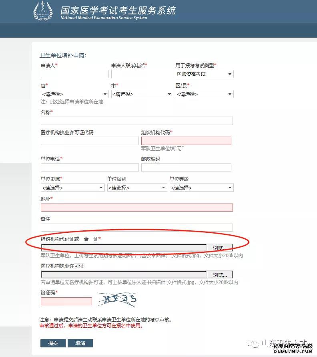Expand the 省 province dropdown
This screenshot has width=317, height=357.
point(74,94)
